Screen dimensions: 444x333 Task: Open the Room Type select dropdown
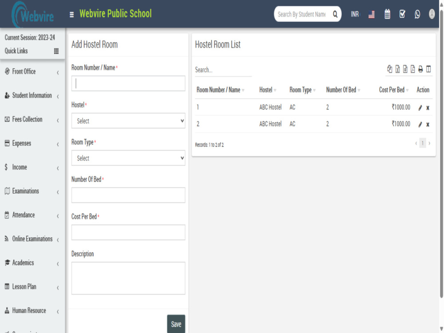coord(128,158)
